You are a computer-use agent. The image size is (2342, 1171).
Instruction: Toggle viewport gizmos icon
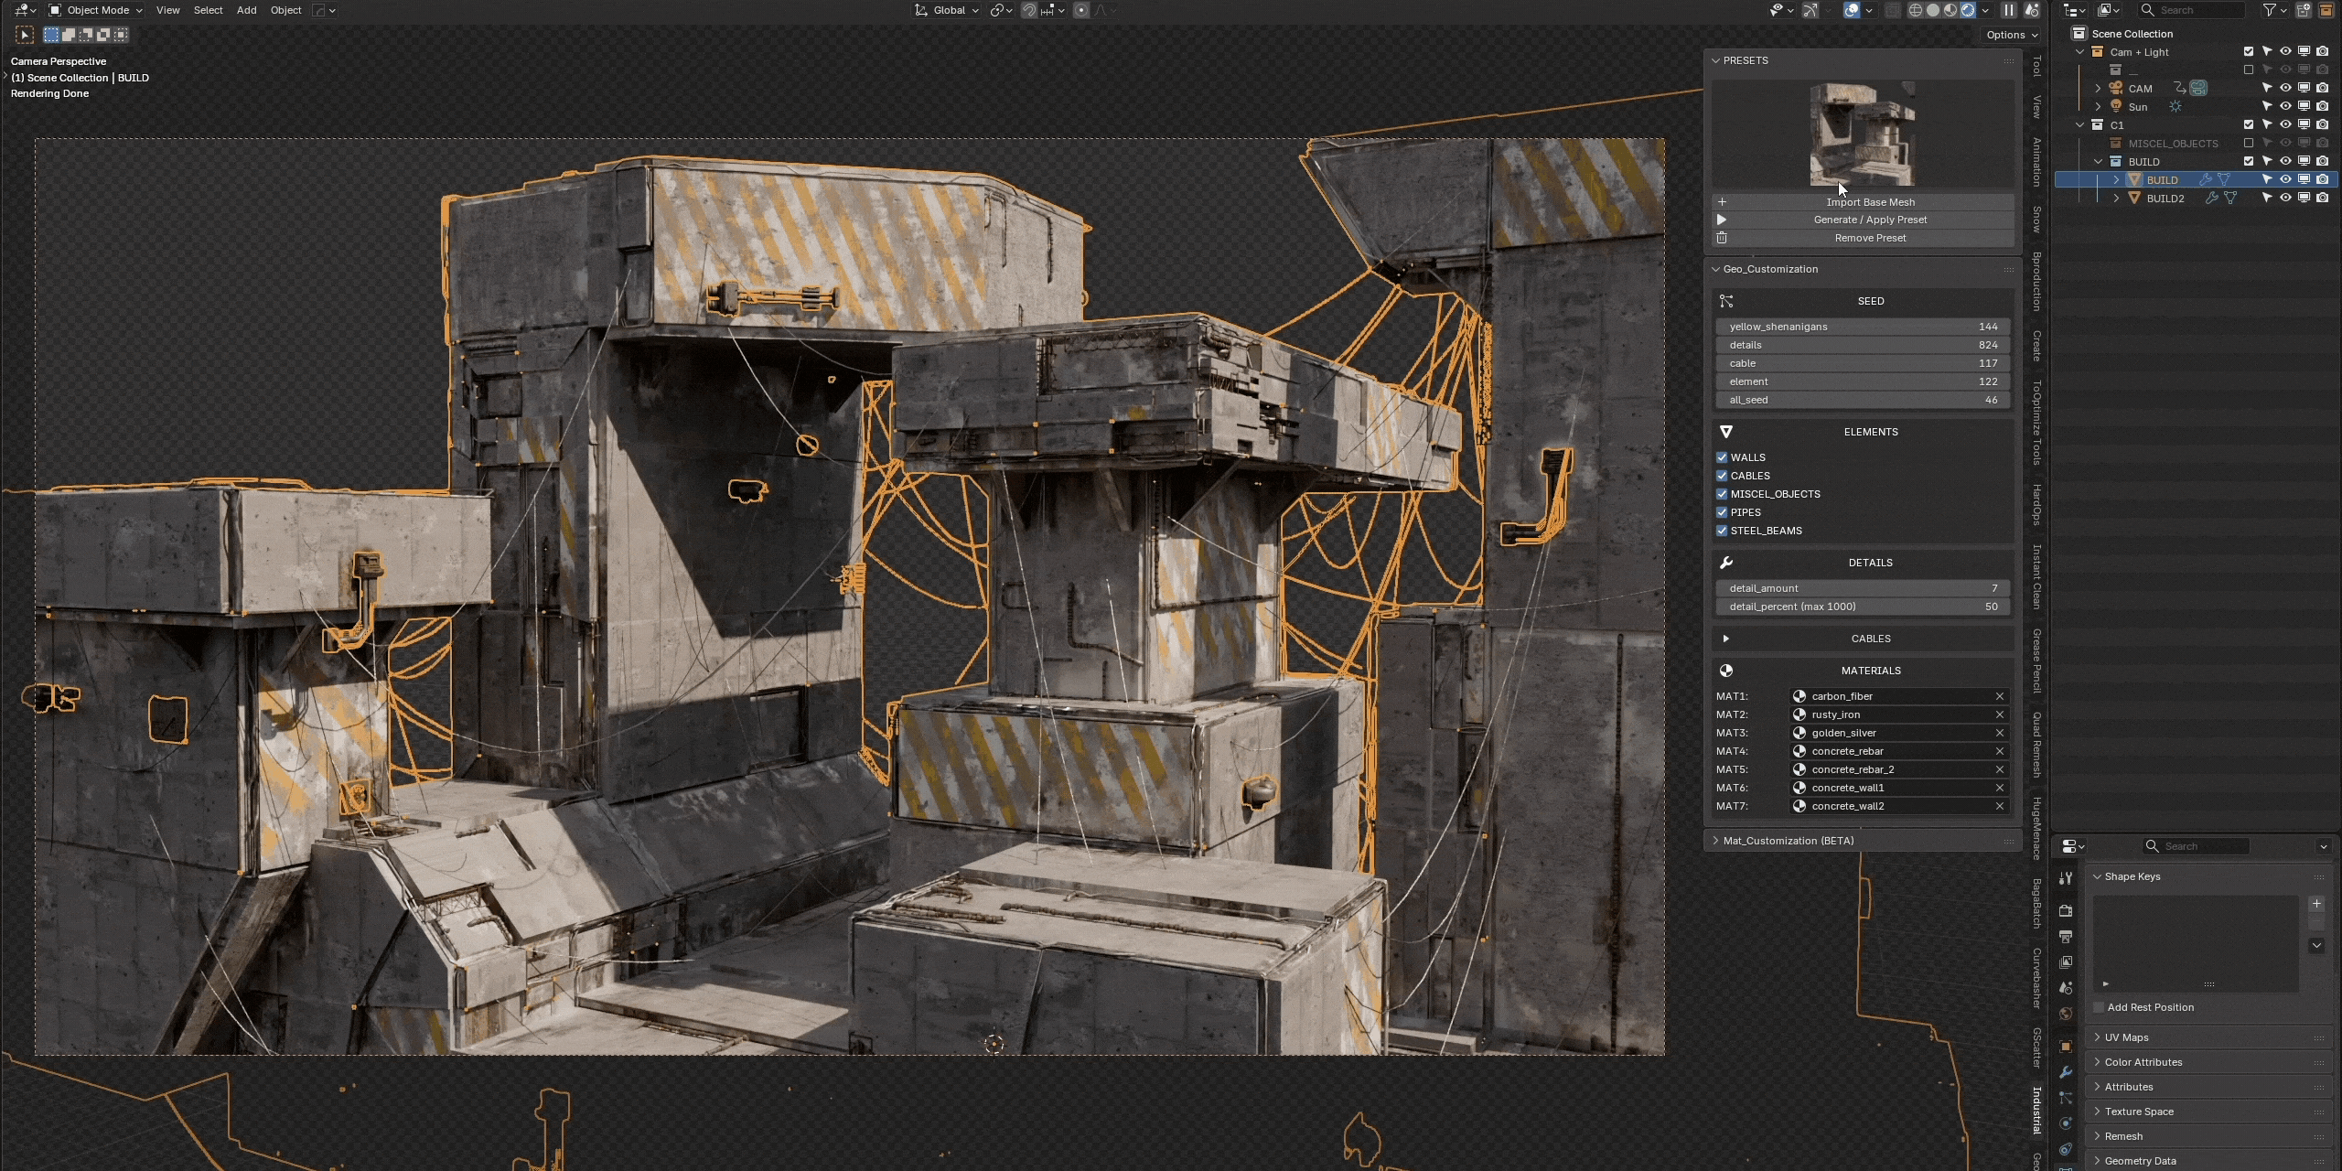pos(1810,10)
